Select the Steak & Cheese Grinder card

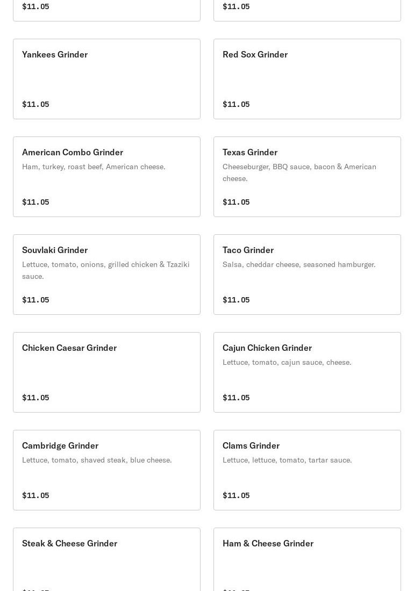pos(106,560)
